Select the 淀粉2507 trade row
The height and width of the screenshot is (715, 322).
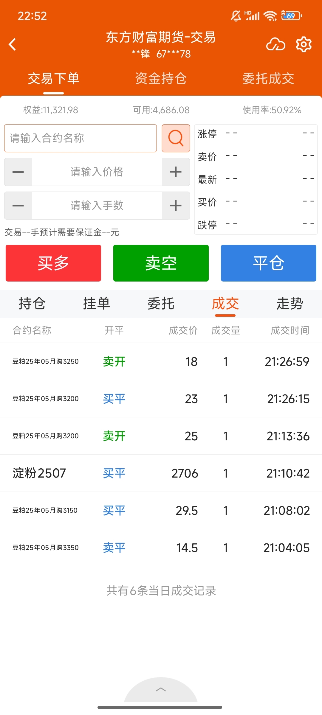coord(161,473)
